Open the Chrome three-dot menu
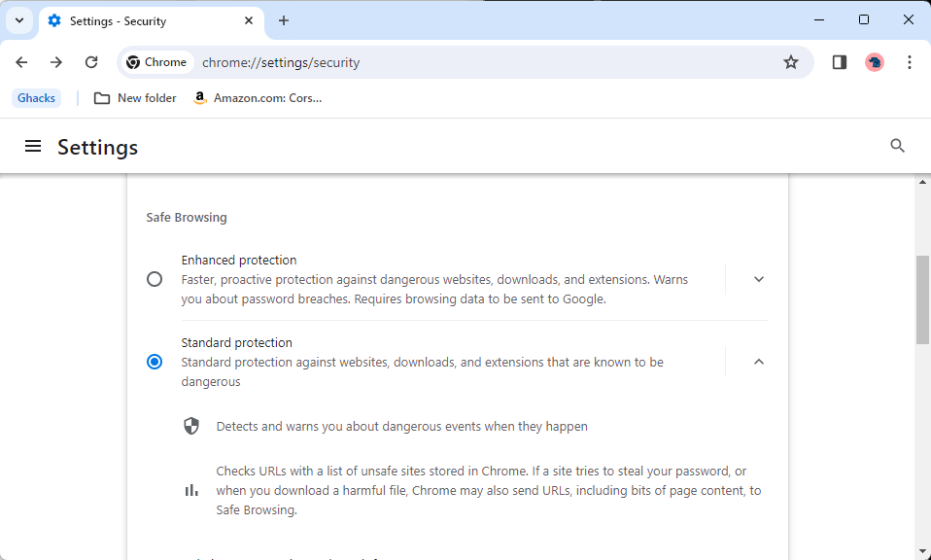 click(x=909, y=62)
